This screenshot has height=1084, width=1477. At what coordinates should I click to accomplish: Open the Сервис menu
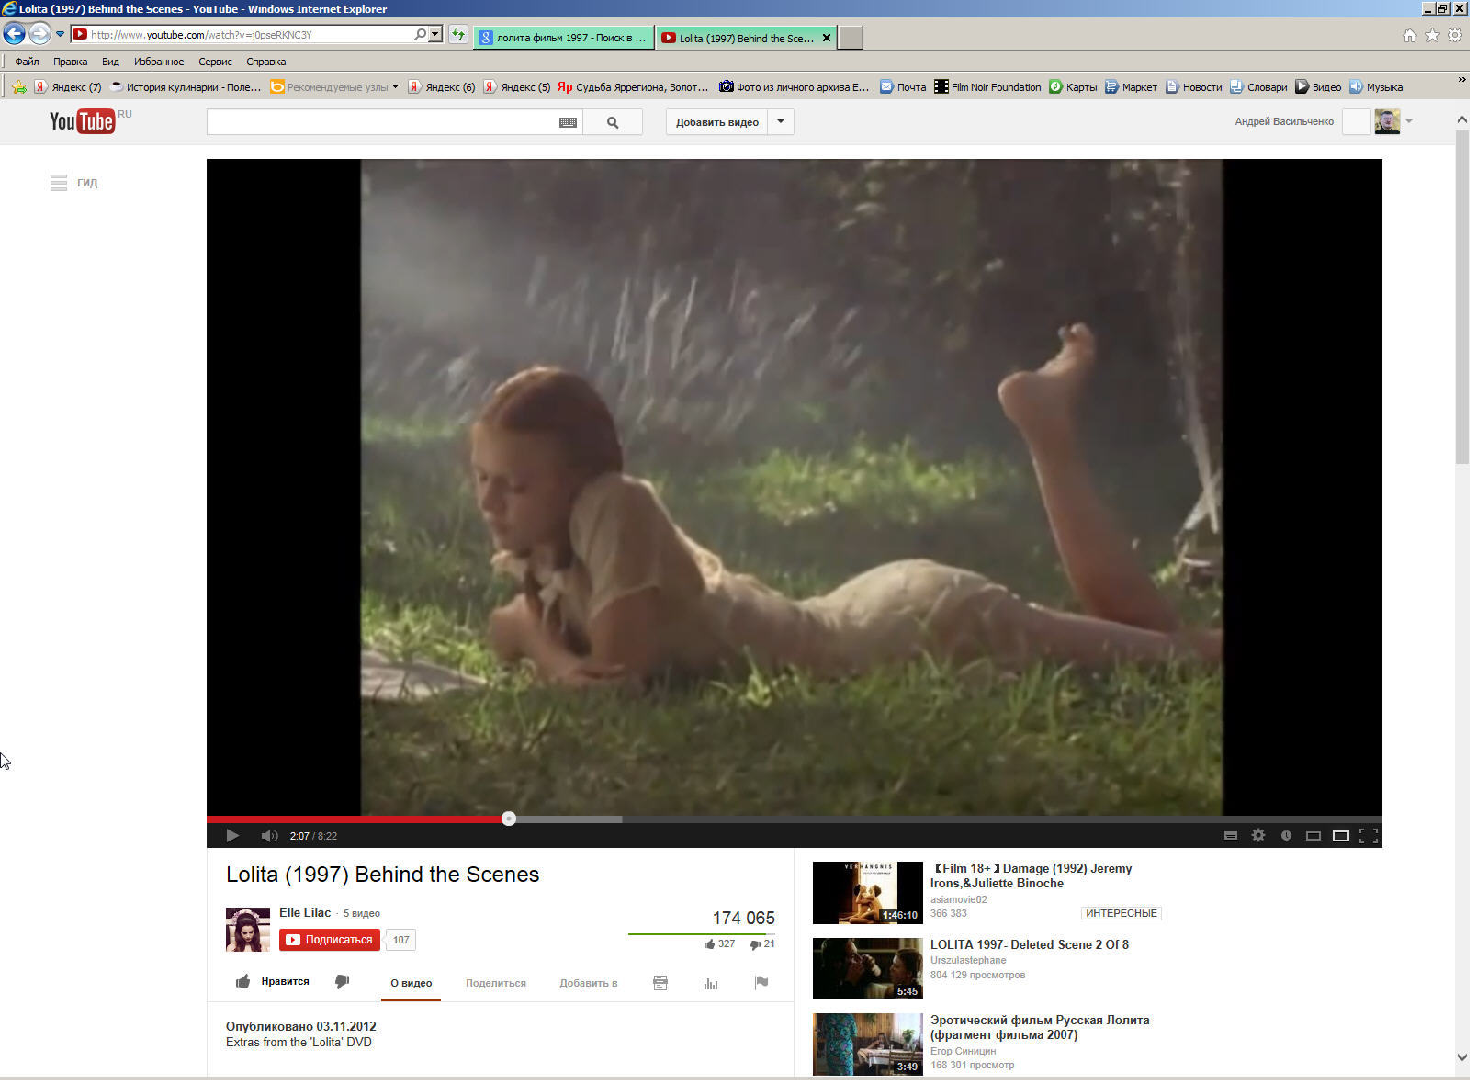pyautogui.click(x=217, y=62)
